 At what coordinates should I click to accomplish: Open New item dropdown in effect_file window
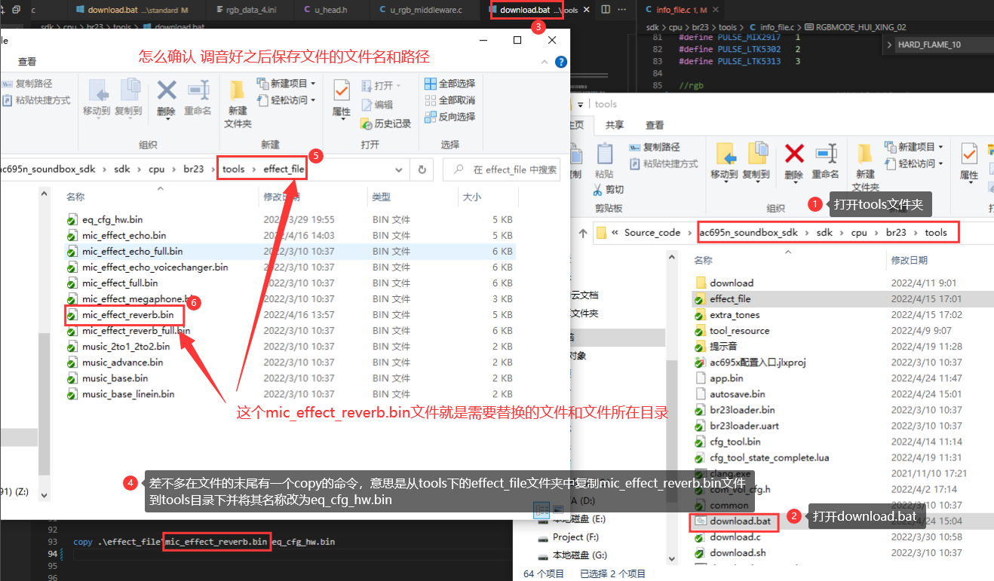(287, 84)
